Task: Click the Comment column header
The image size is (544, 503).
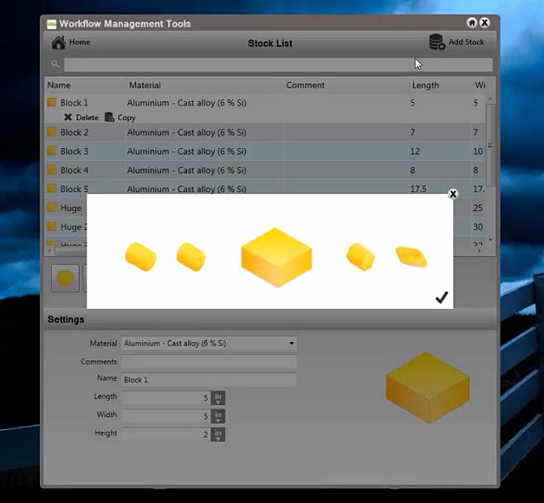Action: (305, 85)
